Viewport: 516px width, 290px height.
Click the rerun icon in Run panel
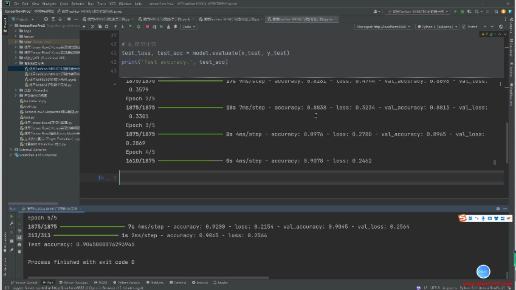tap(12, 216)
